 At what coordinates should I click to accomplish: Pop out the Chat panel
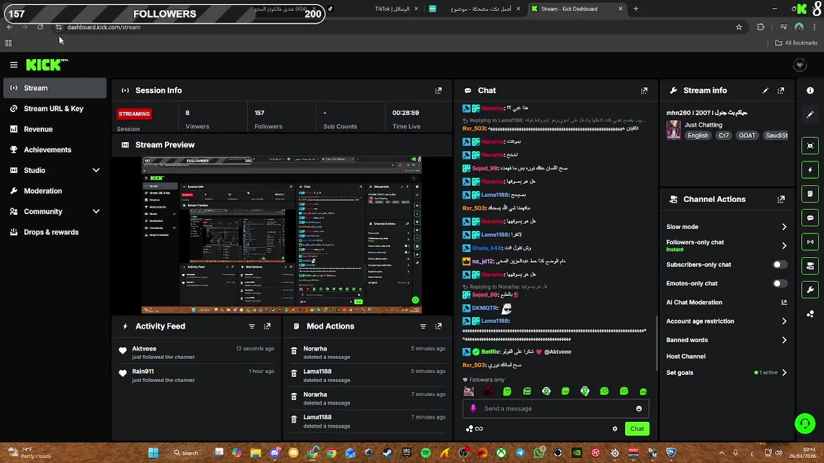tap(644, 91)
